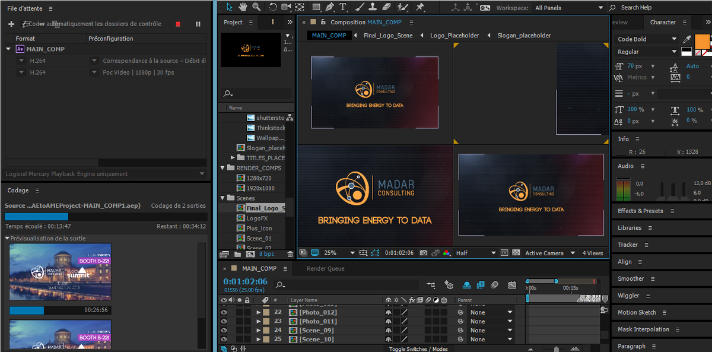Viewport: 712px width, 352px height.
Task: Click the trash delete icon in Project panel
Action: [290, 253]
